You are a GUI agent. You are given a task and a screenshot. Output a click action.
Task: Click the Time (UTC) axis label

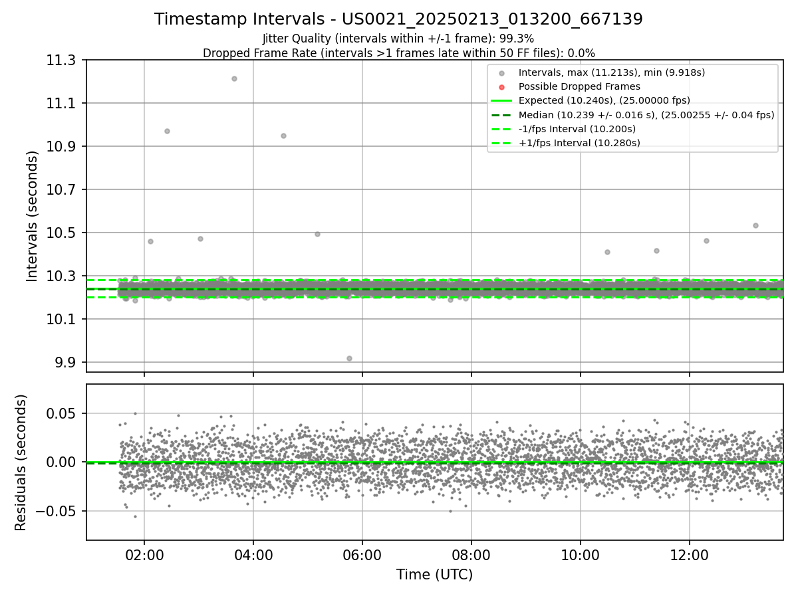(434, 575)
